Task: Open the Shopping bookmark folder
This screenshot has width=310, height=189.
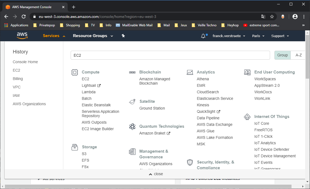Action: click(70, 25)
